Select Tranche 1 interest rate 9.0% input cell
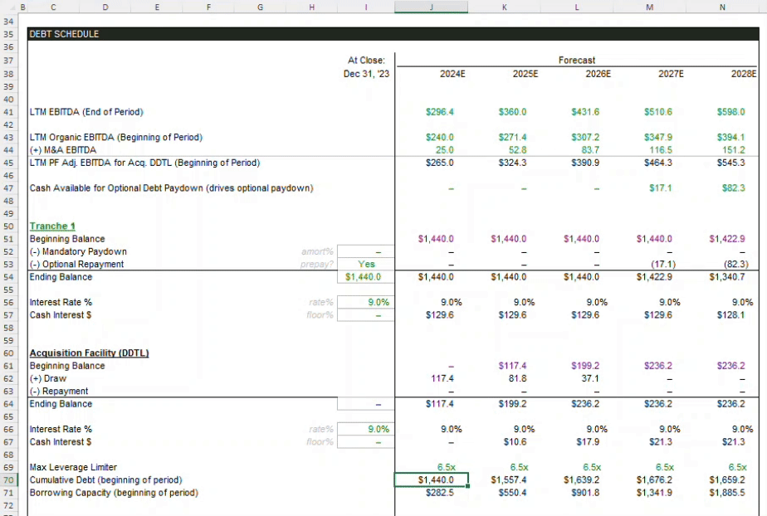 pyautogui.click(x=365, y=303)
